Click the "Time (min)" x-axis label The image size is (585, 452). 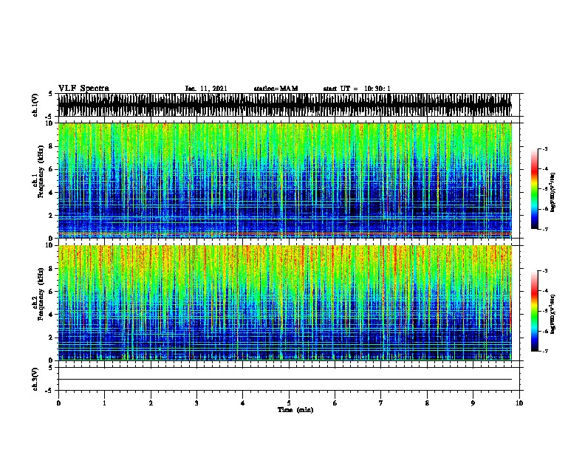pos(295,410)
